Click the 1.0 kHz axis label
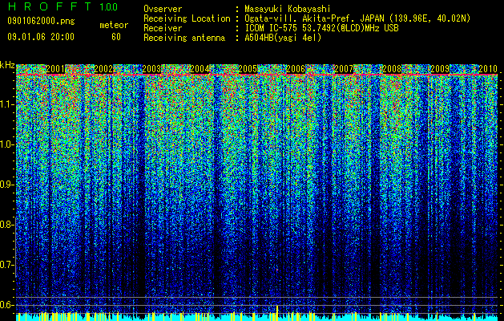The image size is (504, 321). pos(7,144)
